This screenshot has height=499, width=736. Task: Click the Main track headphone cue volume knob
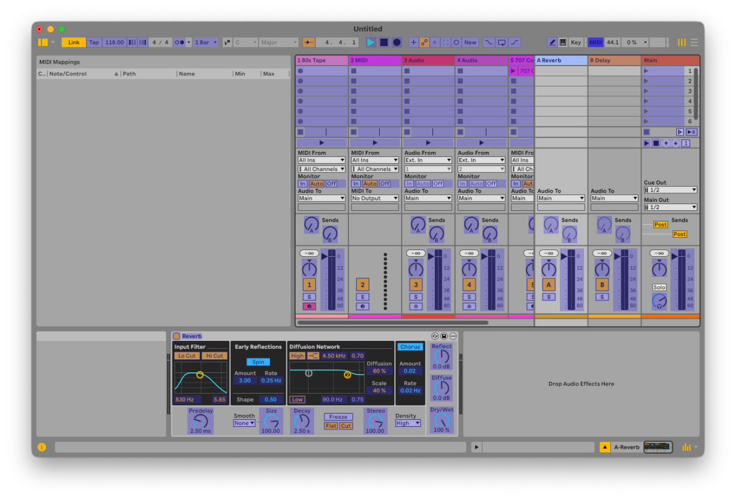[659, 300]
